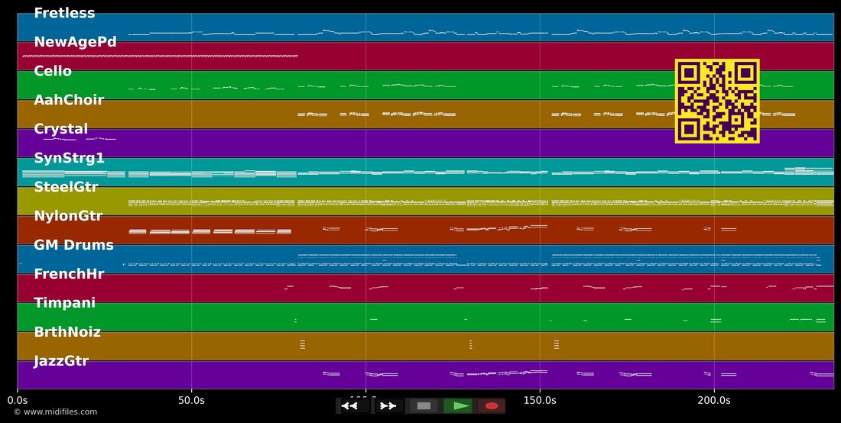Select the BrthNoiz track label
The height and width of the screenshot is (423, 841).
pyautogui.click(x=67, y=331)
